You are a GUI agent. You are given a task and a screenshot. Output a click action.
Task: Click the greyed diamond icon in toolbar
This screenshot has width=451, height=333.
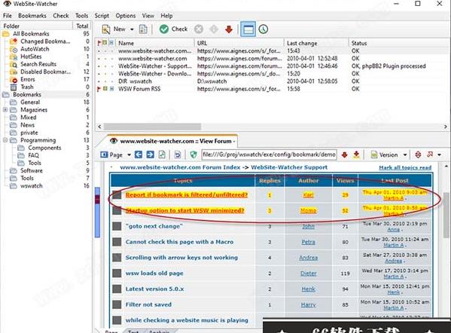click(214, 29)
